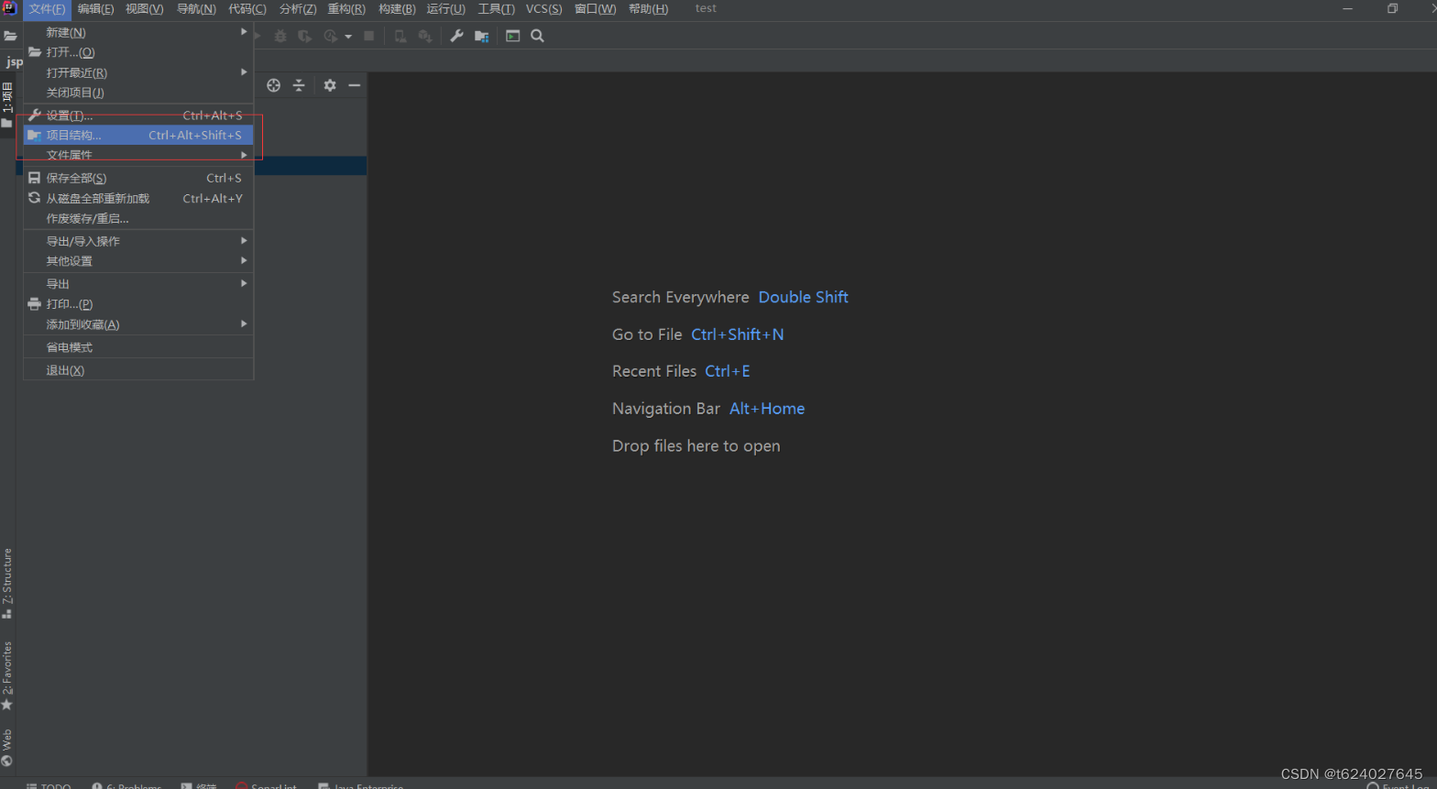
Task: Open the Web side tool window tab
Action: click(x=7, y=747)
